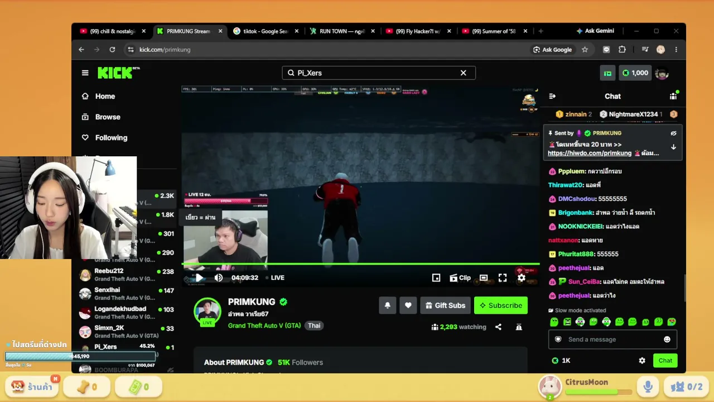This screenshot has width=714, height=402.
Task: Reload the kick.com page
Action: 112,50
